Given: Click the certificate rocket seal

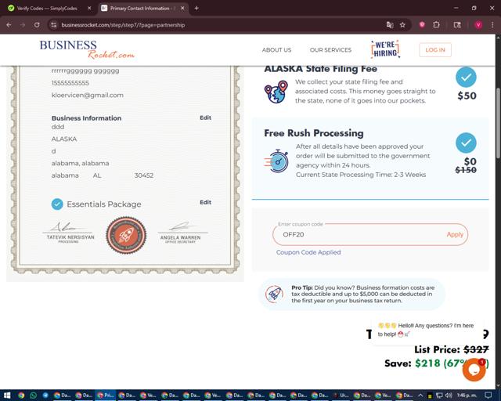Looking at the screenshot, I should [x=126, y=235].
